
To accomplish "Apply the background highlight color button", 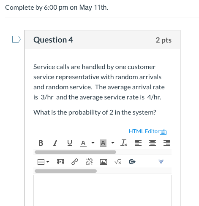I will point(103,143).
